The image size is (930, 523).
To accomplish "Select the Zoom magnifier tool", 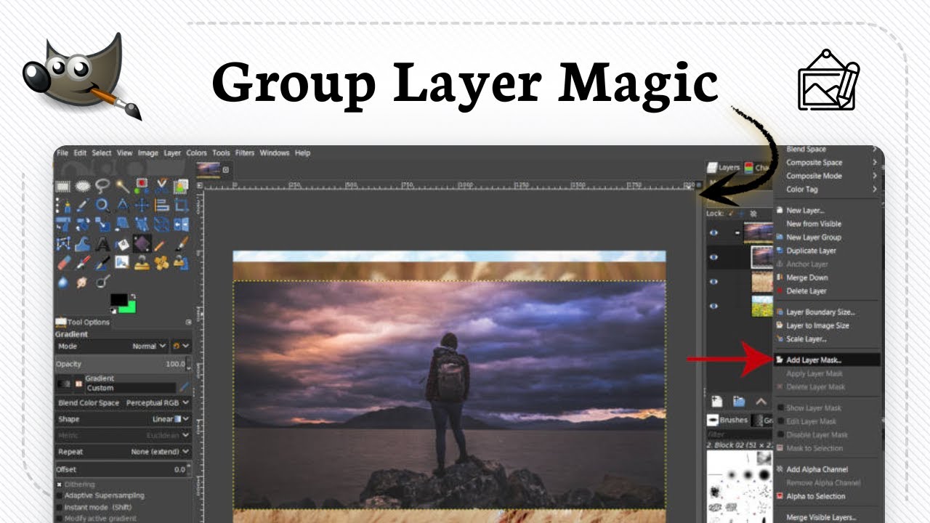I will pos(102,205).
